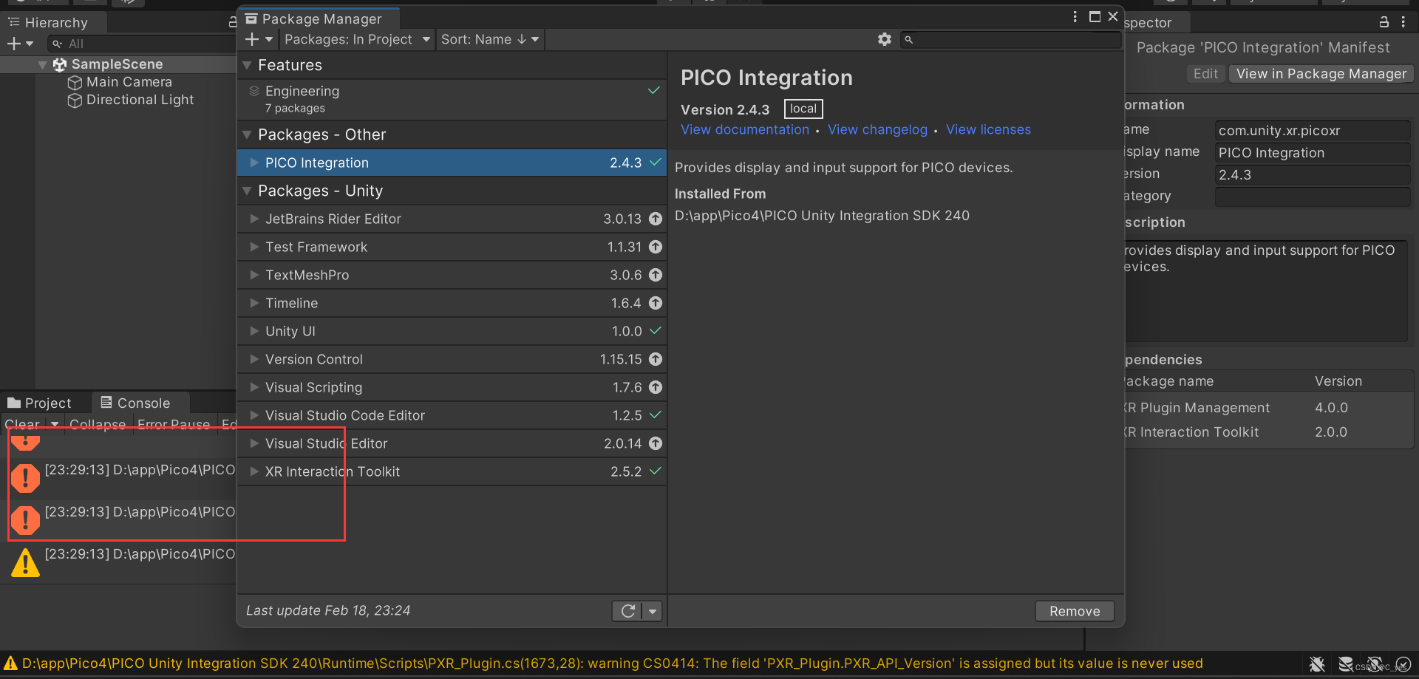1419x679 pixels.
Task: Click the Package Manager settings gear icon
Action: 884,39
